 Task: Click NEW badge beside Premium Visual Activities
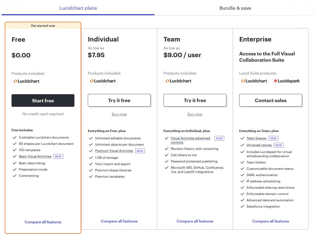point(140,151)
